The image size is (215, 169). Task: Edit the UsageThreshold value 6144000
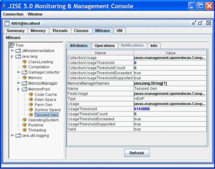click(170, 109)
